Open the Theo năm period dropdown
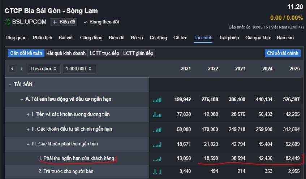306x179 pixels. 43,69
